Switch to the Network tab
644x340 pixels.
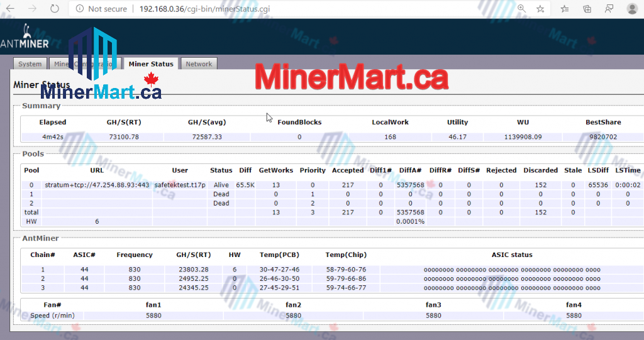point(199,64)
